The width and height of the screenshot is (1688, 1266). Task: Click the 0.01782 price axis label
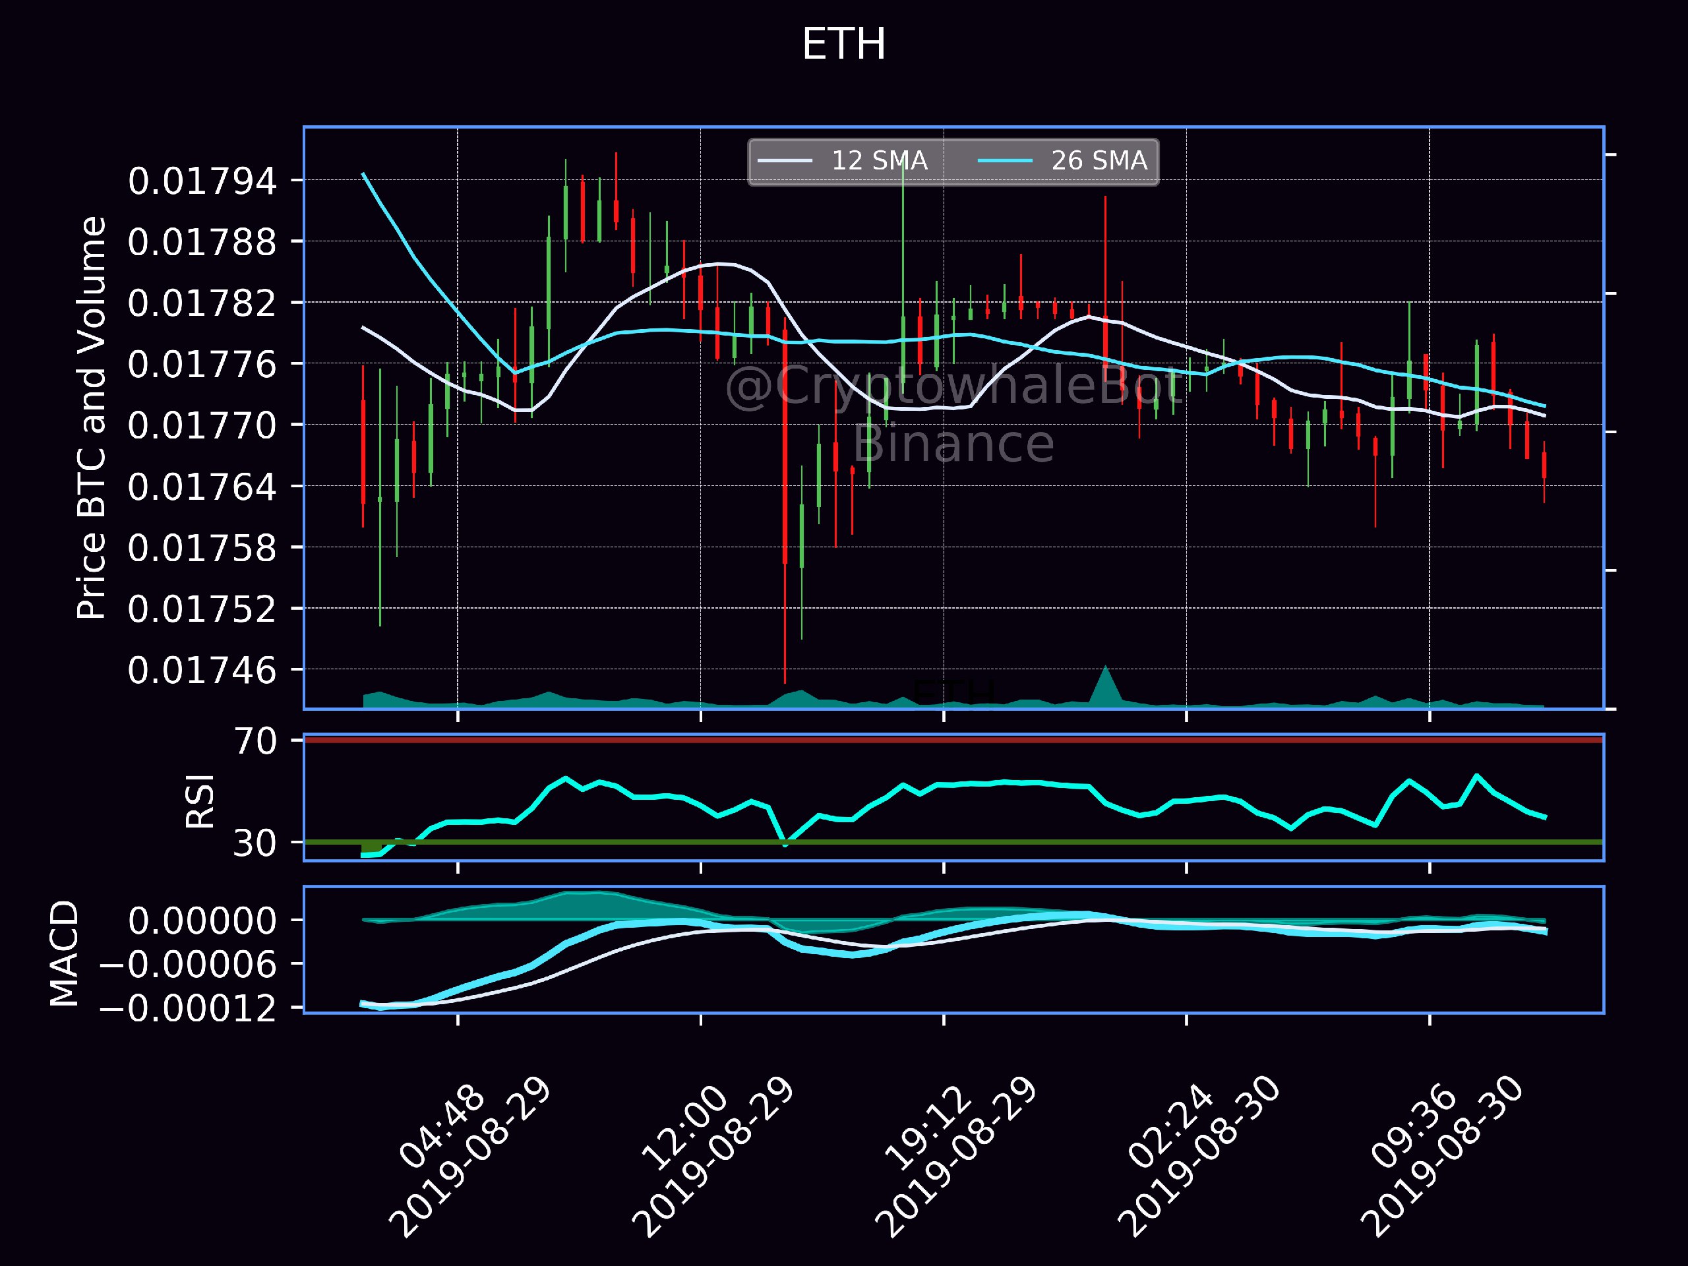click(202, 304)
